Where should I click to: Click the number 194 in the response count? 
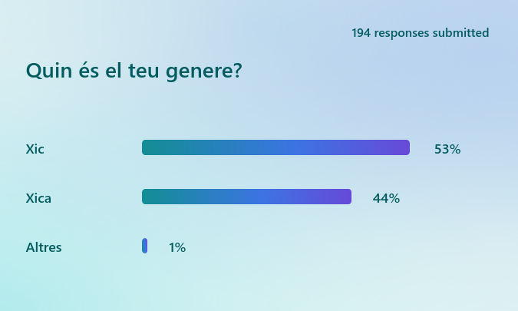click(x=361, y=33)
